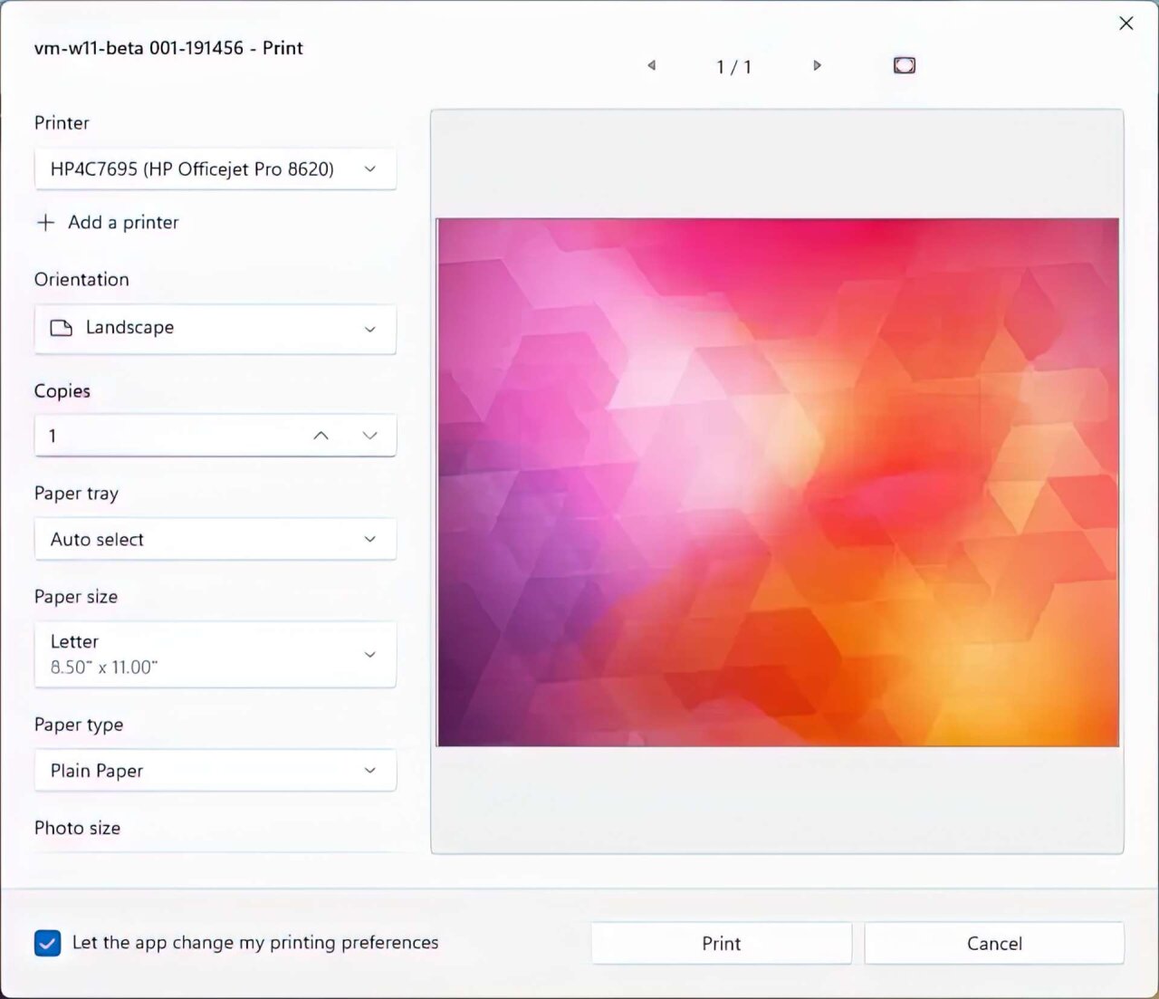Close the Print dialog window
1159x999 pixels.
point(1125,24)
